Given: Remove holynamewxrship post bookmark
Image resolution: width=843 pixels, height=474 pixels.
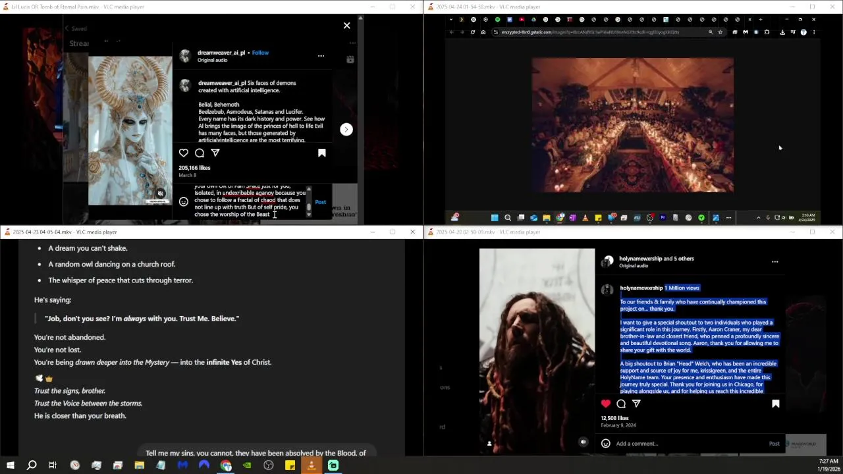Looking at the screenshot, I should pos(775,404).
